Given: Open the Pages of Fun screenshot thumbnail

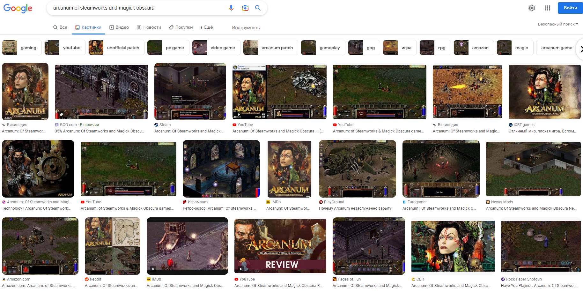Looking at the screenshot, I should pyautogui.click(x=369, y=246).
